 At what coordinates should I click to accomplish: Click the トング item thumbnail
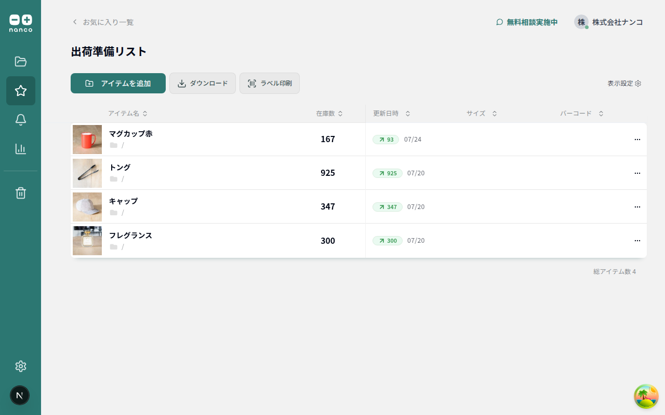(87, 173)
